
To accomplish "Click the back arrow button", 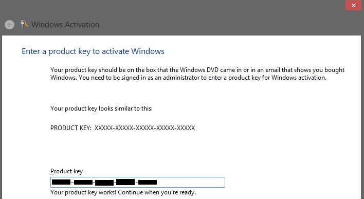I will click(x=10, y=25).
